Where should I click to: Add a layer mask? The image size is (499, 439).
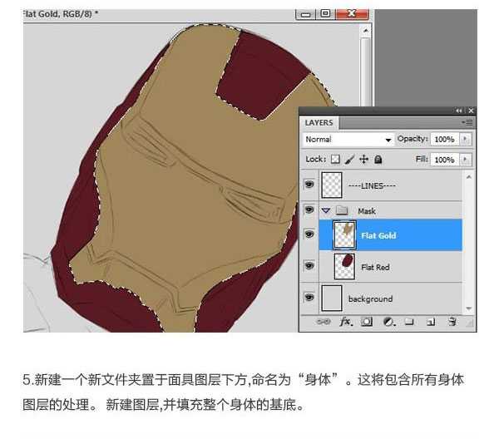point(366,321)
